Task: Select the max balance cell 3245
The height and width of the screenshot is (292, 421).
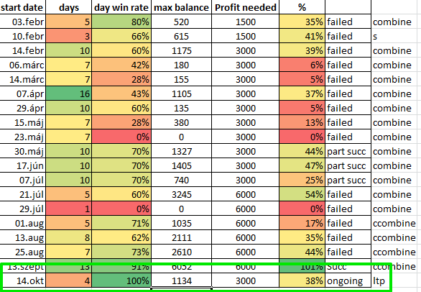Action: click(181, 194)
